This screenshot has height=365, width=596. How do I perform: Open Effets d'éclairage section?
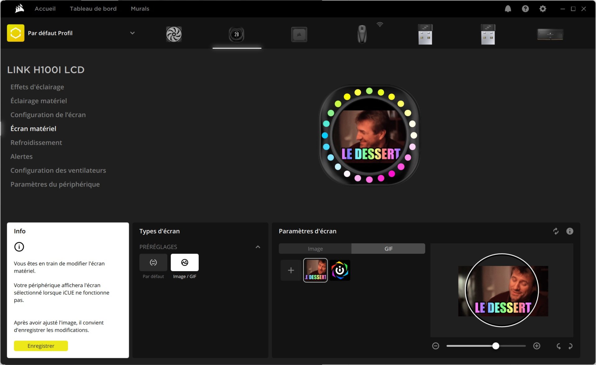pyautogui.click(x=37, y=87)
